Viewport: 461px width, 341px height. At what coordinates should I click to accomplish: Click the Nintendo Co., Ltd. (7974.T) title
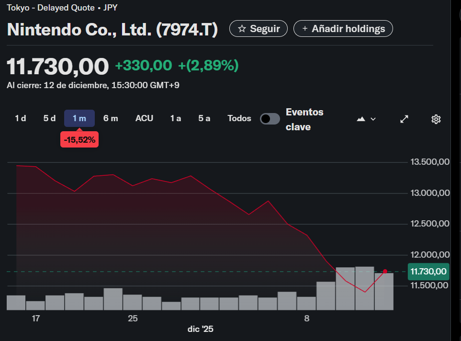click(112, 29)
